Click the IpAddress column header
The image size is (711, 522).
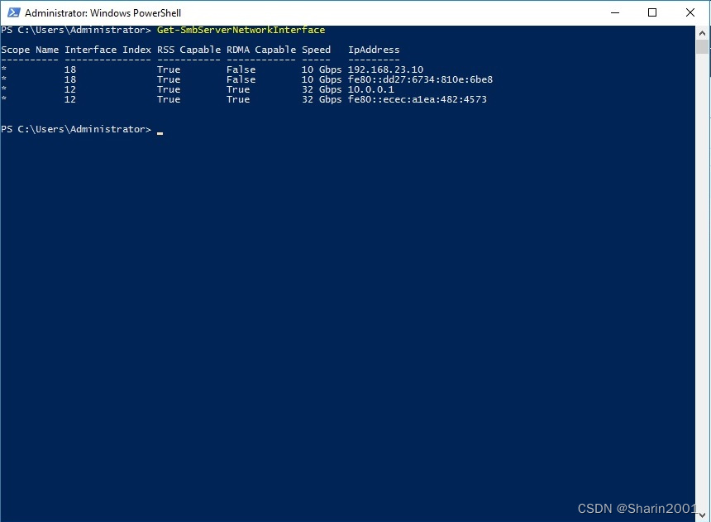[x=372, y=50]
